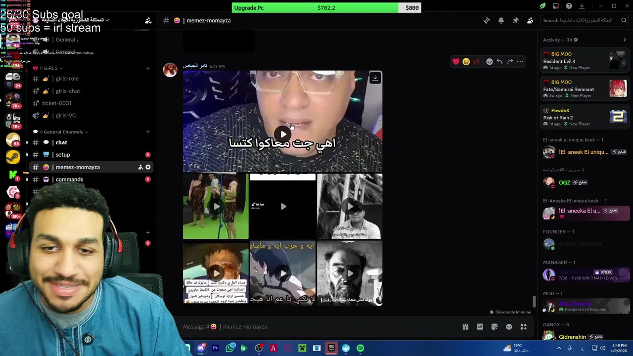Open the emoji picker in message bar
The width and height of the screenshot is (633, 356).
point(509,327)
